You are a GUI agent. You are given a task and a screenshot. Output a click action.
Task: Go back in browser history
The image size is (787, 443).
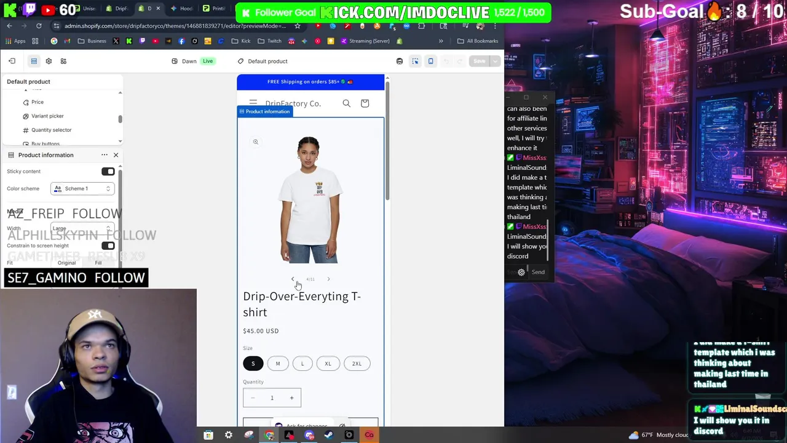[9, 26]
